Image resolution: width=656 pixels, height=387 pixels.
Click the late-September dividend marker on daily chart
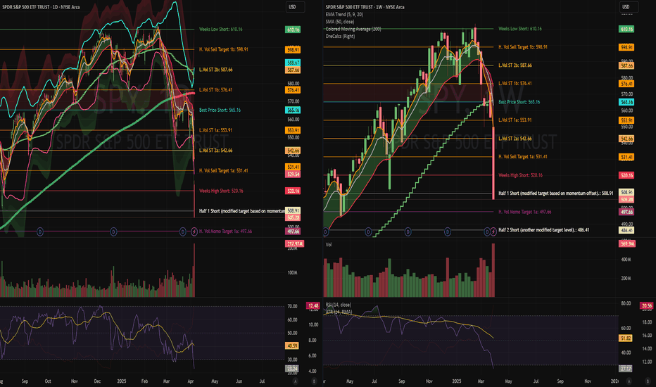coord(40,231)
